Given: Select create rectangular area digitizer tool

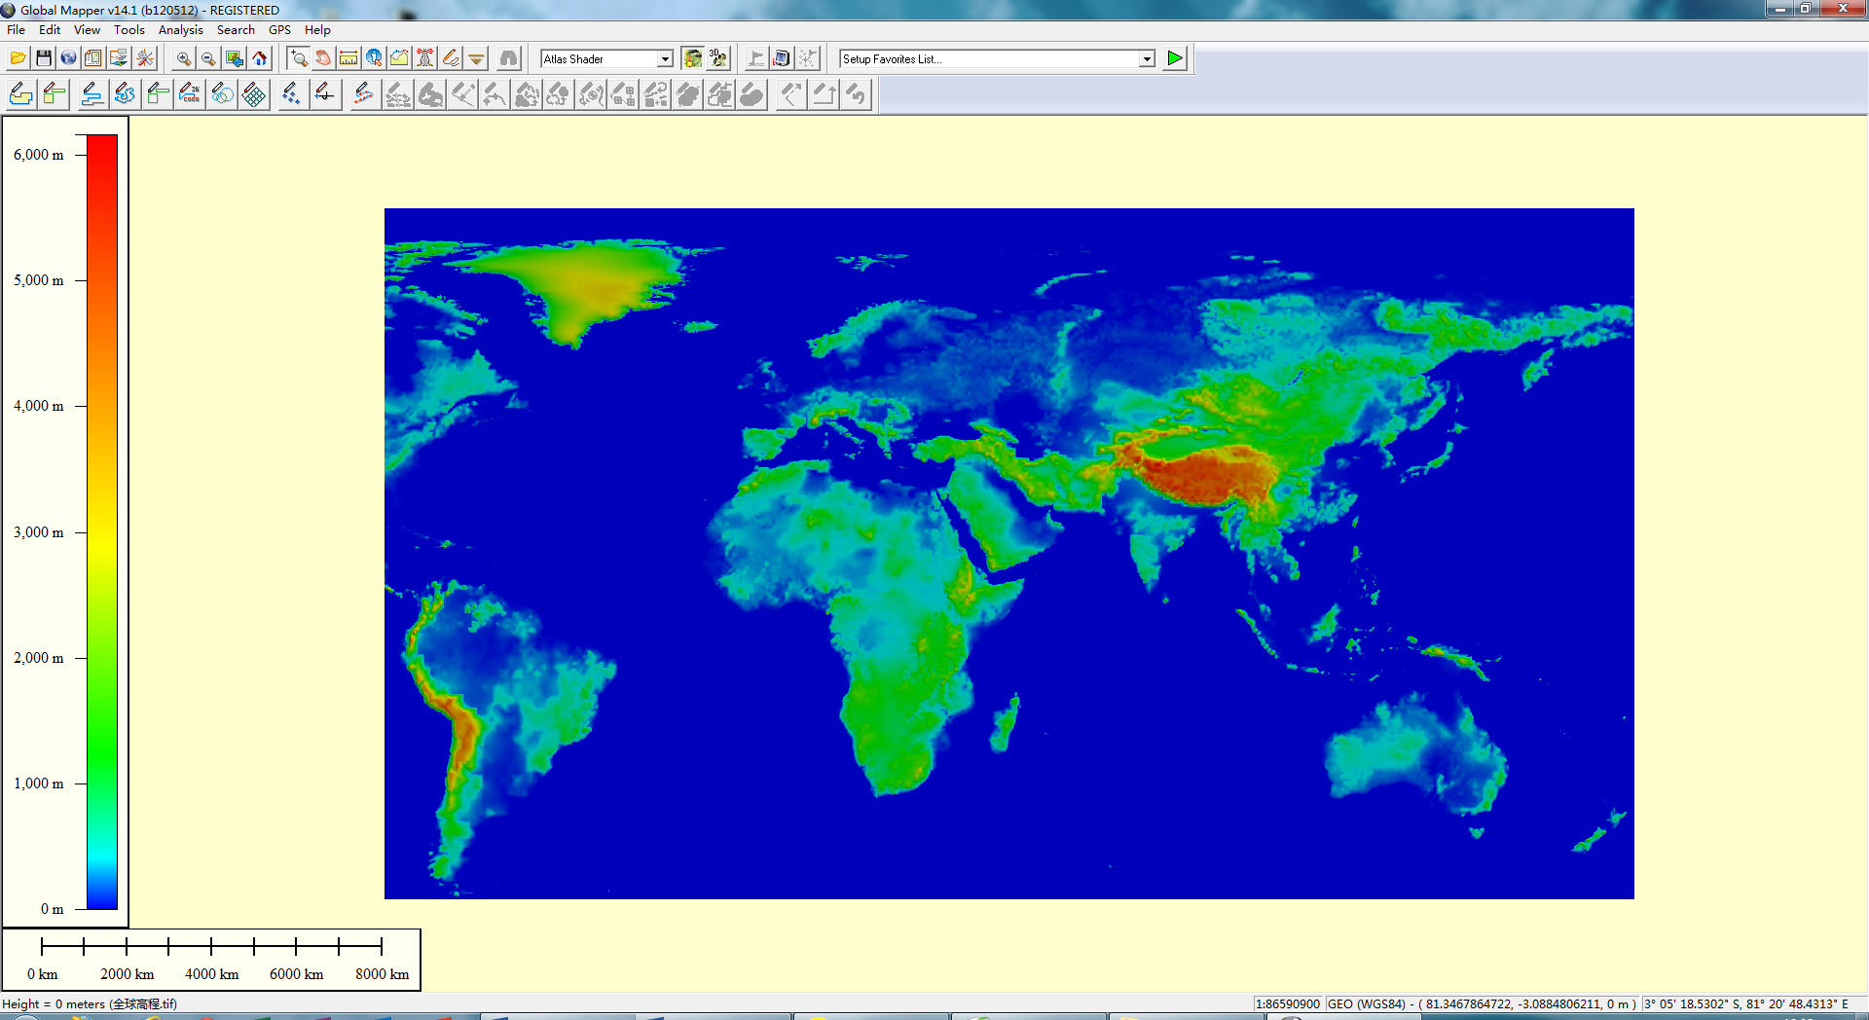Looking at the screenshot, I should 55,94.
